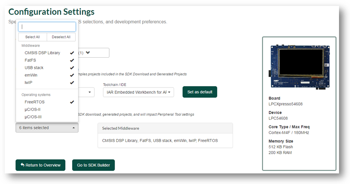Click the return arrow icon on Return to Overview

point(22,165)
